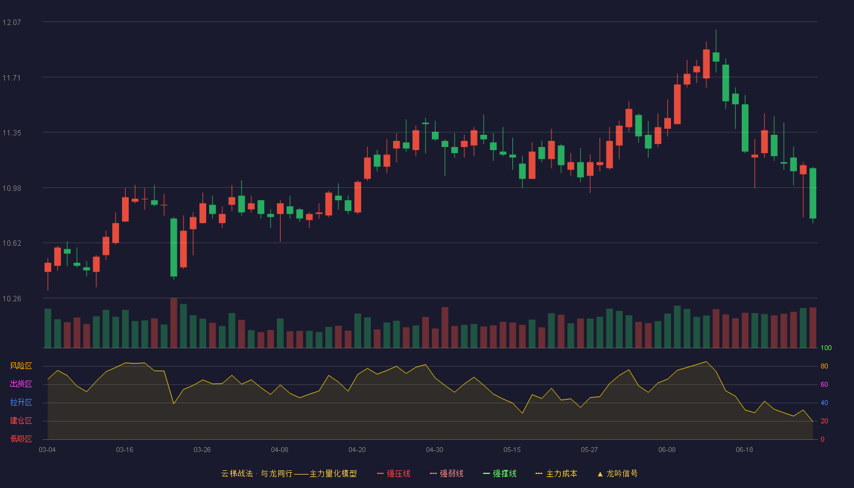Click the 云梯战法 主力量化模型 legend title

point(289,473)
